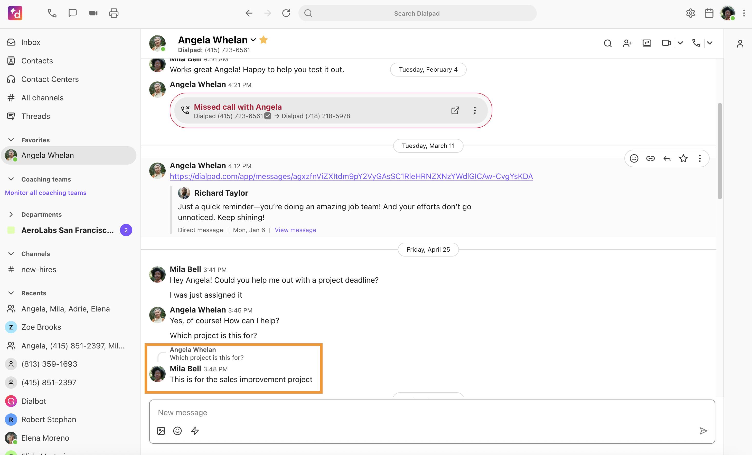Open the dialpad.com message link
The height and width of the screenshot is (455, 752).
point(351,176)
